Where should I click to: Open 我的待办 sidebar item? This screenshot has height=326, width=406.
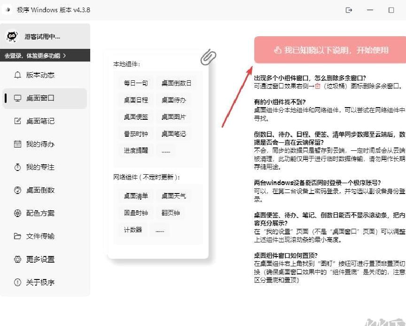40,144
